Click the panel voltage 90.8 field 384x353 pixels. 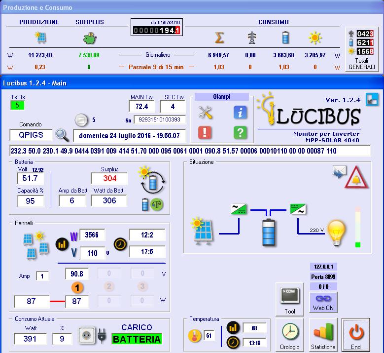[x=77, y=274]
